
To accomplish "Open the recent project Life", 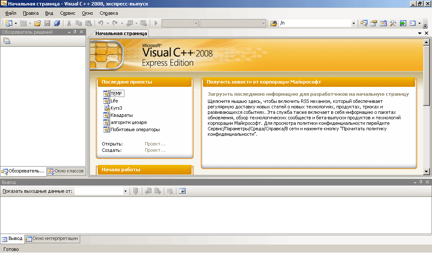I will click(114, 101).
